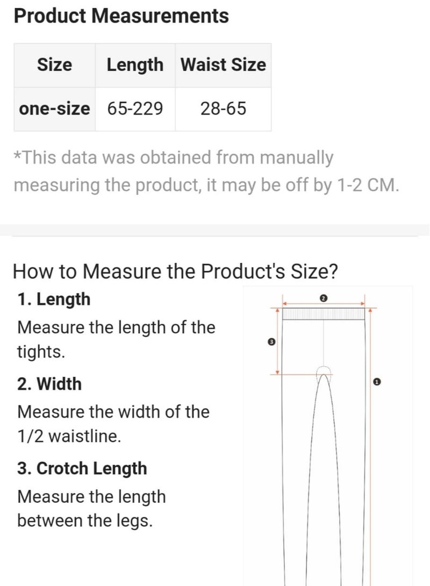Click the "3. Crotch Length" instruction title
Screen dimensions: 430x586
[x=82, y=468]
